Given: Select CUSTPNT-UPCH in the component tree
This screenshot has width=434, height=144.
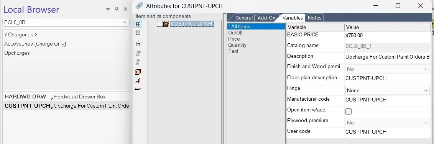Looking at the screenshot, I should pos(192,24).
